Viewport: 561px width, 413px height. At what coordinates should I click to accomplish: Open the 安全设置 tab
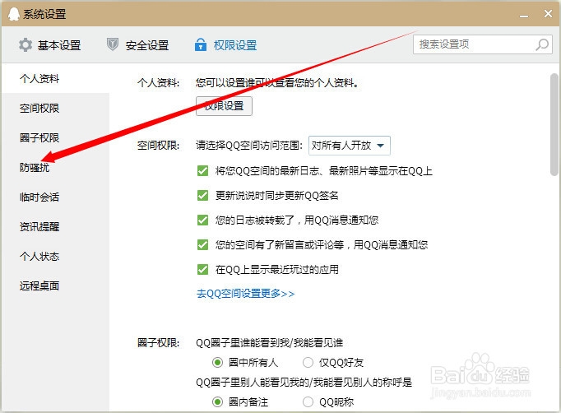pyautogui.click(x=137, y=45)
